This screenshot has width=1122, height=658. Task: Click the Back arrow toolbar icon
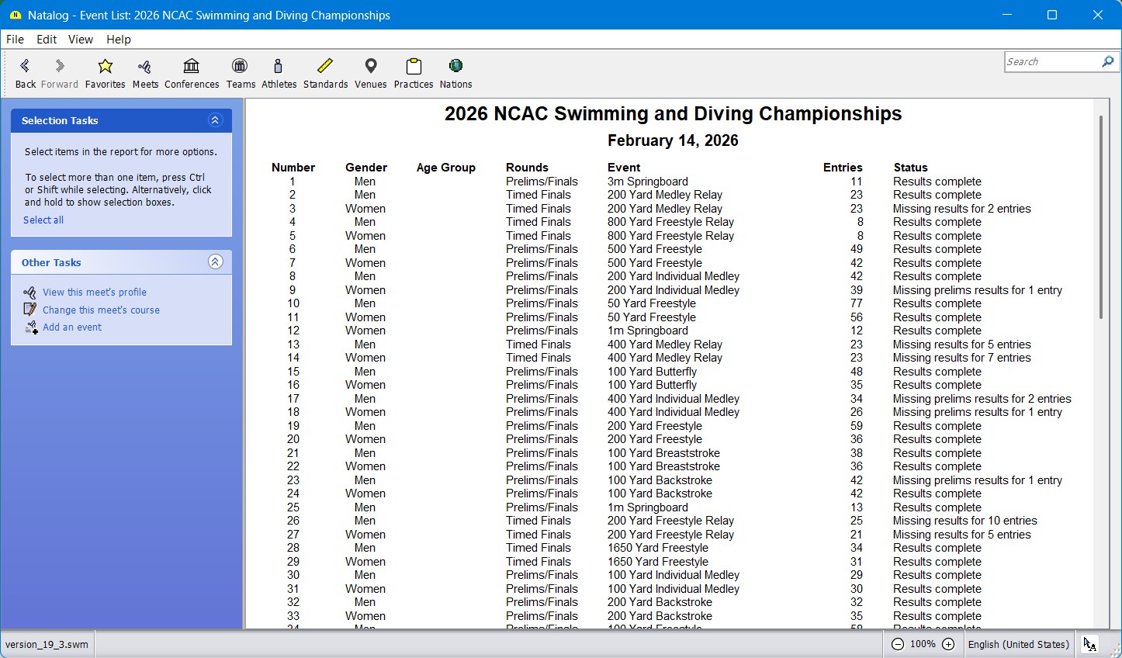tap(25, 67)
